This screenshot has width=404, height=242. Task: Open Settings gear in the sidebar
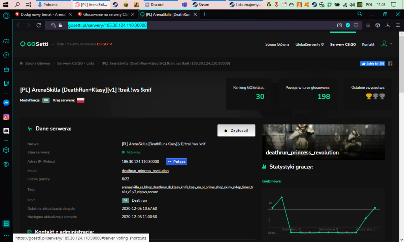click(x=6, y=164)
